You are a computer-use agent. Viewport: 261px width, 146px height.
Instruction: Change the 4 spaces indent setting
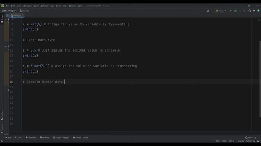tap(240, 141)
